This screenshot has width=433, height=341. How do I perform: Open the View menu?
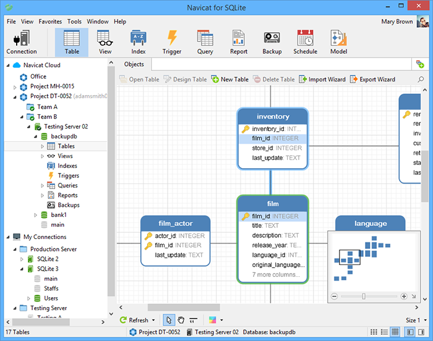click(27, 22)
